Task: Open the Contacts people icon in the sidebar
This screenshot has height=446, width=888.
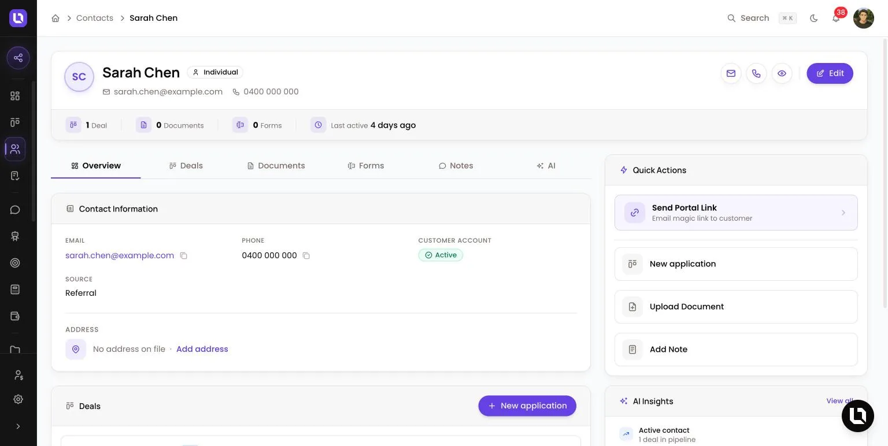Action: (15, 149)
